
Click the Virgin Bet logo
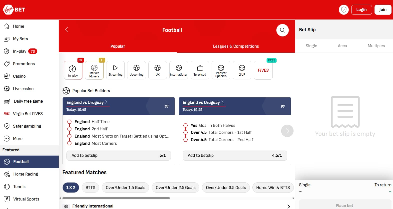(x=14, y=10)
